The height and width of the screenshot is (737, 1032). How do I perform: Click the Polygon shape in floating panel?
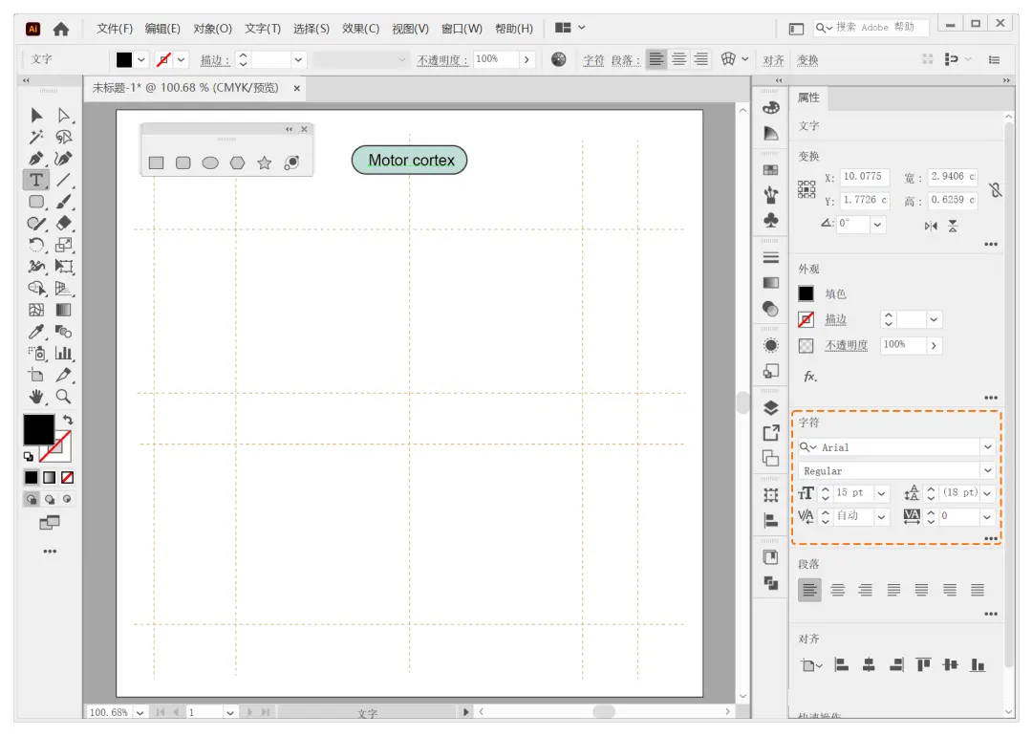point(237,163)
